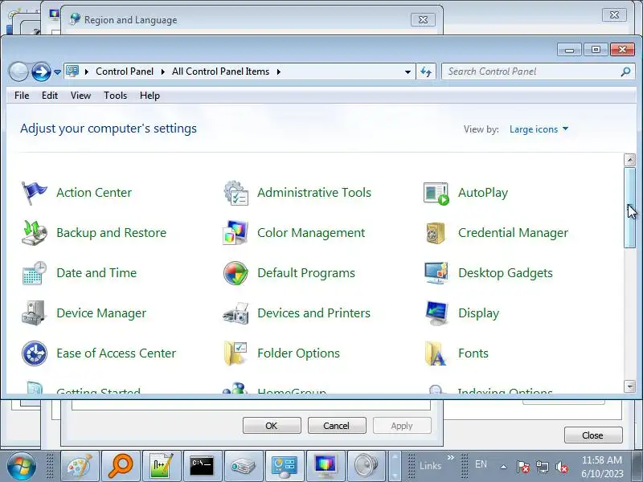This screenshot has width=643, height=482.
Task: Open the Display monitor icon
Action: click(436, 313)
